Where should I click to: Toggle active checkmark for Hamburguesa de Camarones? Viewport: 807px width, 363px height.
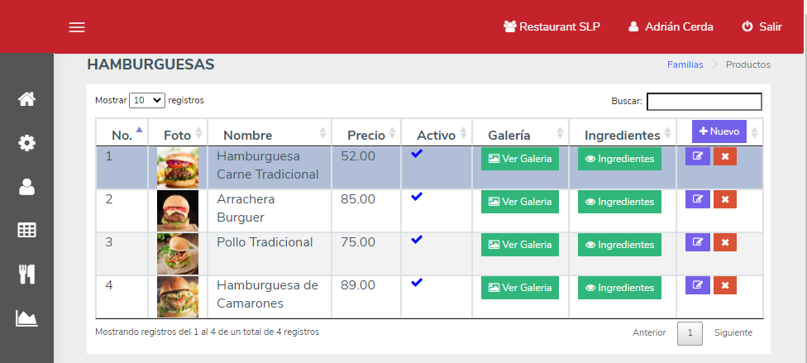[417, 282]
